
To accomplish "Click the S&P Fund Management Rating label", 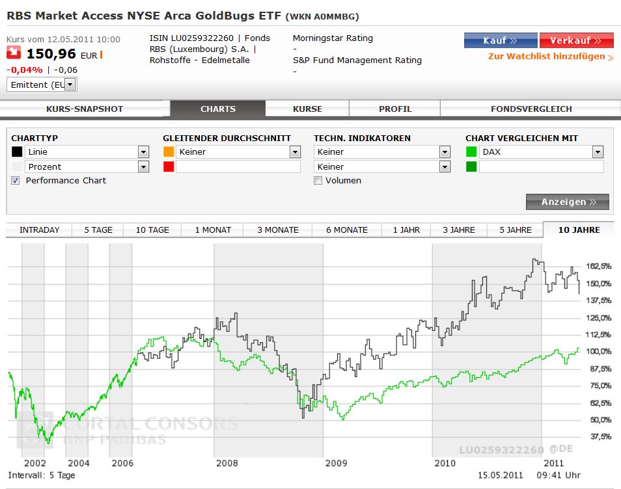I will tap(357, 60).
